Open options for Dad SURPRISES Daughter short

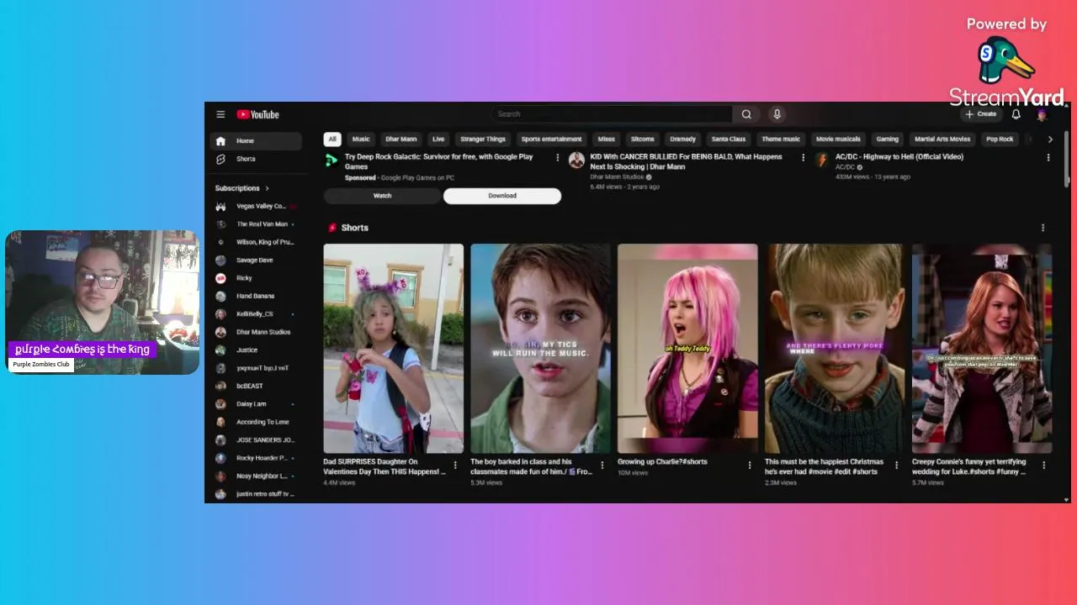tap(456, 465)
